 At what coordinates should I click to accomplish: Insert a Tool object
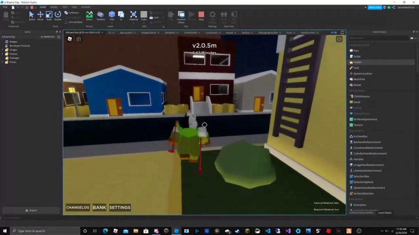(x=354, y=68)
